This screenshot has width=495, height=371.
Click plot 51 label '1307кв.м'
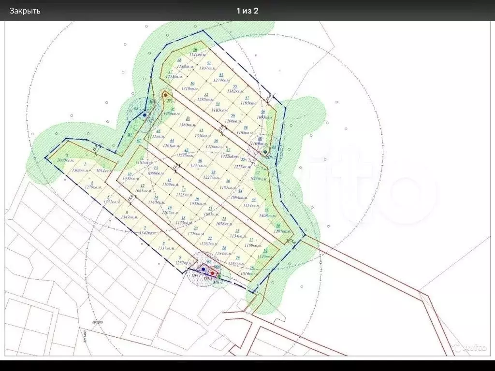pyautogui.click(x=208, y=68)
